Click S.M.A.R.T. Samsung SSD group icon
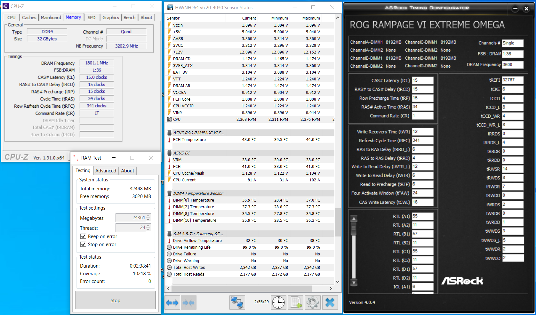 169,234
